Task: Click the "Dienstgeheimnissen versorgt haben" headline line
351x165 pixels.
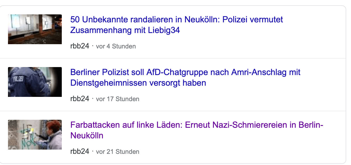Action: pos(138,83)
